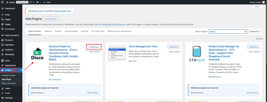Select the Add Plugin submenu item

point(6,79)
